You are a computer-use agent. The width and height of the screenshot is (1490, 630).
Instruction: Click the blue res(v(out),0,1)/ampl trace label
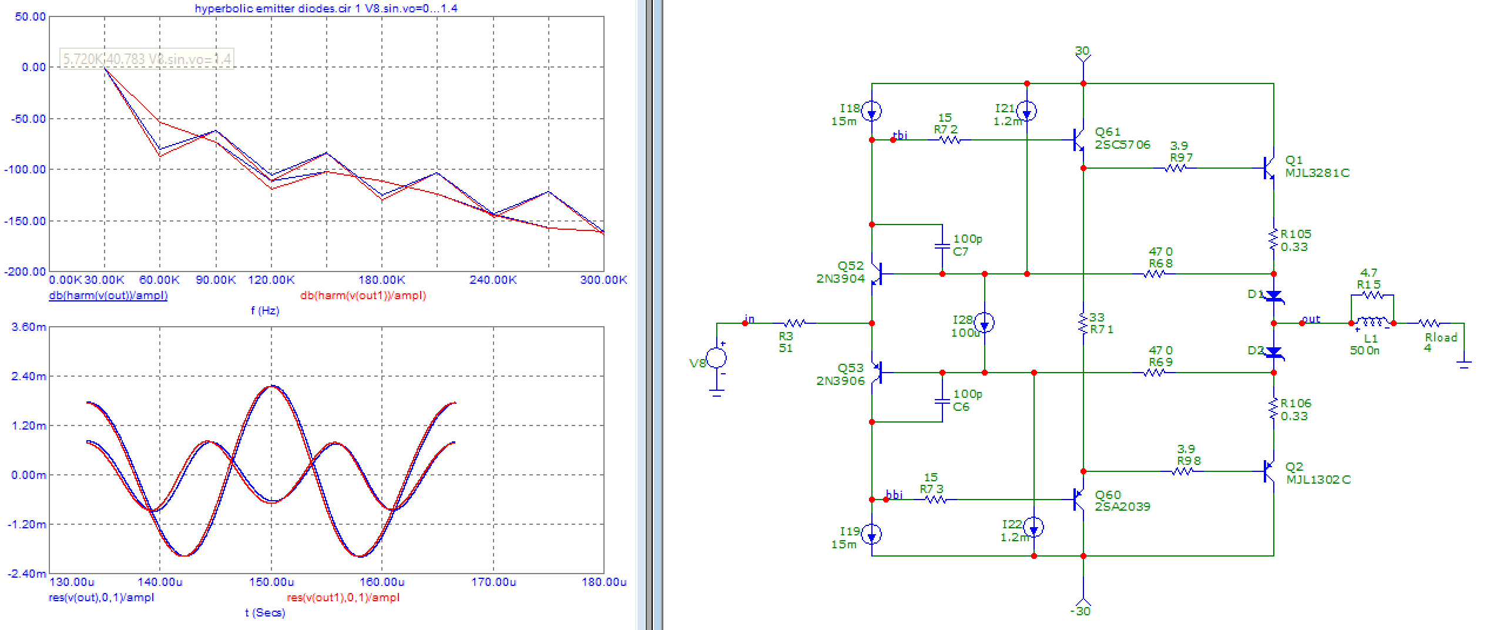pyautogui.click(x=101, y=597)
